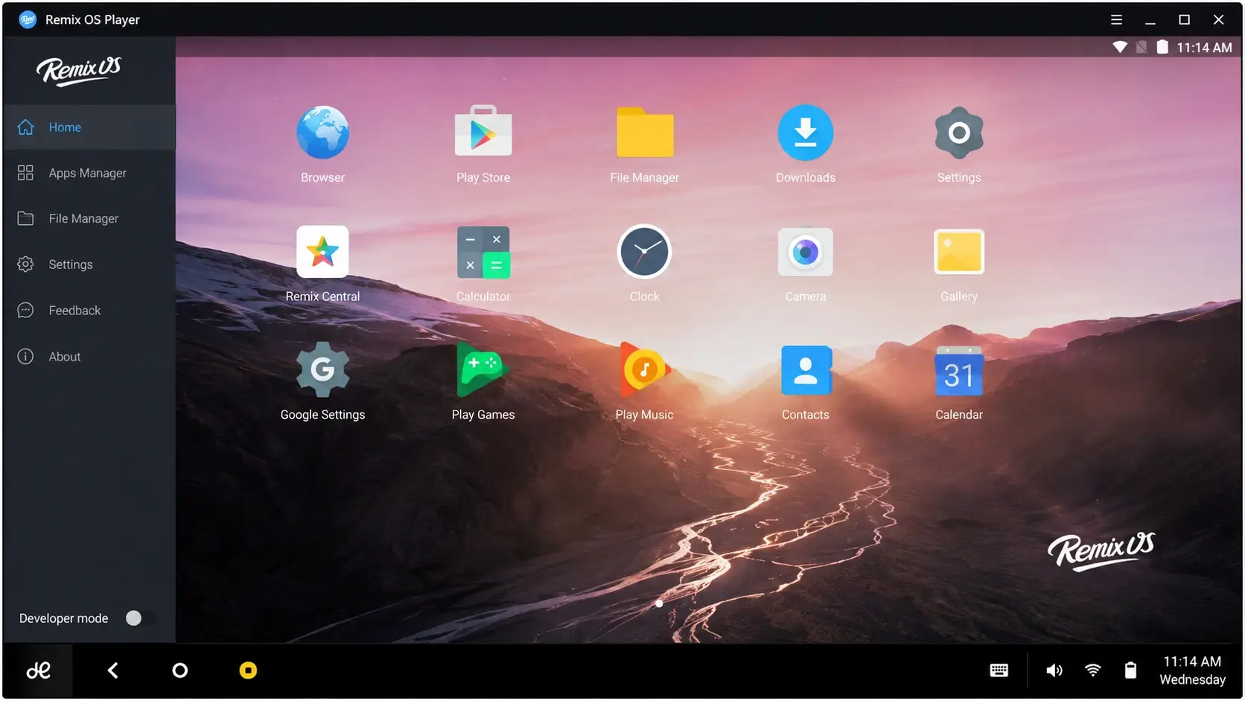Screen dimensions: 1245x701
Task: Open File Manager in the sidebar
Action: click(x=89, y=218)
